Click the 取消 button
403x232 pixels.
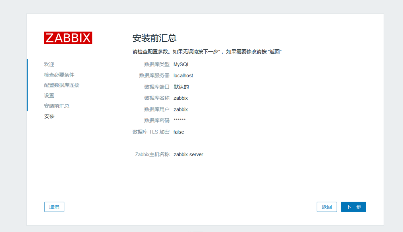pos(54,207)
